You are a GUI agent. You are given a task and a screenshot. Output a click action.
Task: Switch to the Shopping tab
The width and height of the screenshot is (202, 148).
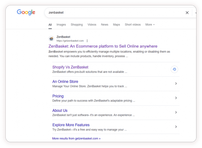click(x=77, y=25)
